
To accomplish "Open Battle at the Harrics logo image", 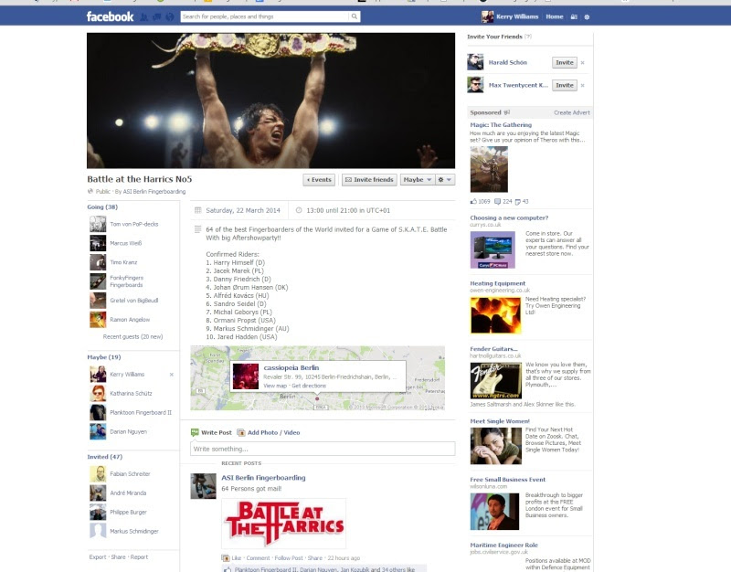I will 284,524.
